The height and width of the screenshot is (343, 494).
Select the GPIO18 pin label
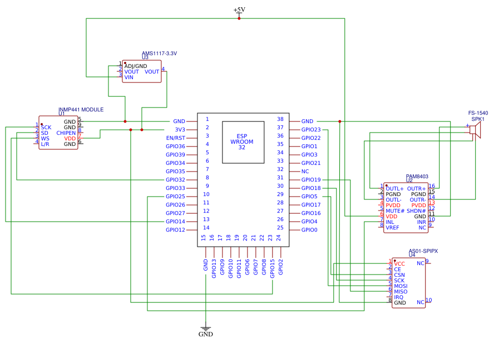(x=311, y=188)
